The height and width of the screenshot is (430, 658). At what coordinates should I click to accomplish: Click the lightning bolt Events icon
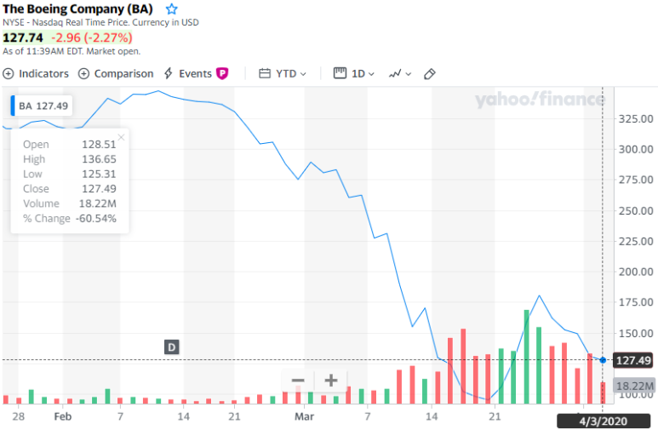click(169, 74)
